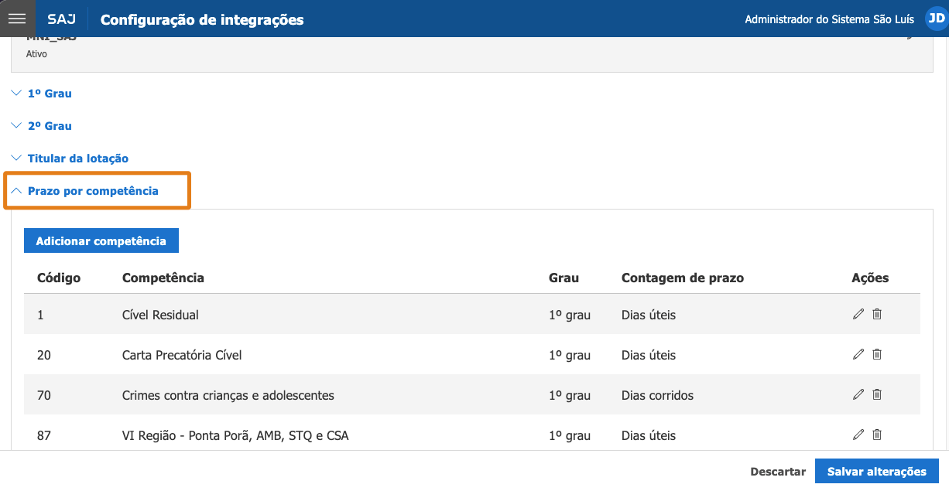Open the JD user avatar menu
949x491 pixels.
click(x=935, y=19)
